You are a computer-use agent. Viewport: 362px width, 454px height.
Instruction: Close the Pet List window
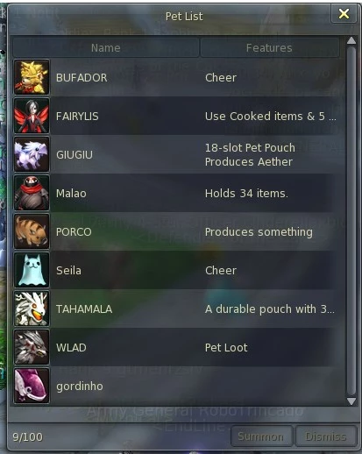click(344, 13)
